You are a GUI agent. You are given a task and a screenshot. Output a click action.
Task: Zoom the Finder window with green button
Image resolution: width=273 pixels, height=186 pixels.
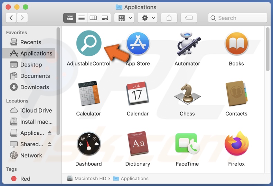coord(26,7)
